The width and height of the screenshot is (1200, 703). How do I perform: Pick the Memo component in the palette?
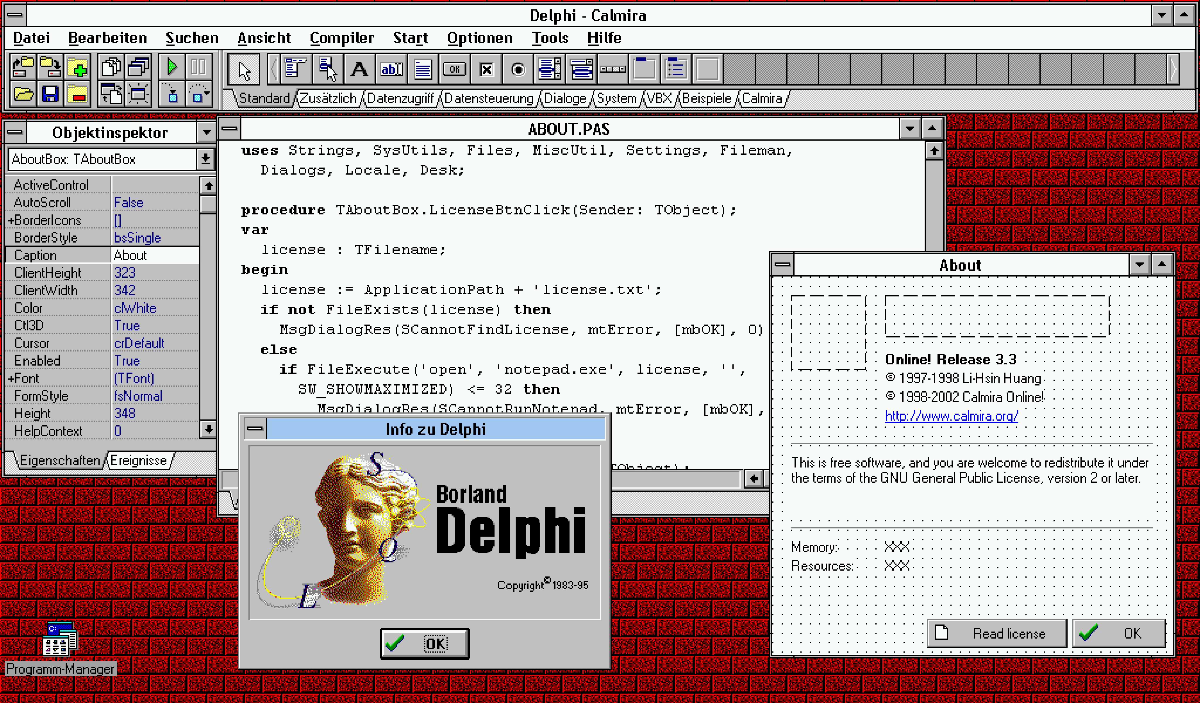click(422, 69)
